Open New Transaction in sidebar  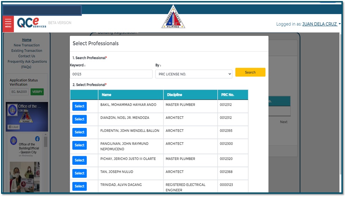[26, 45]
